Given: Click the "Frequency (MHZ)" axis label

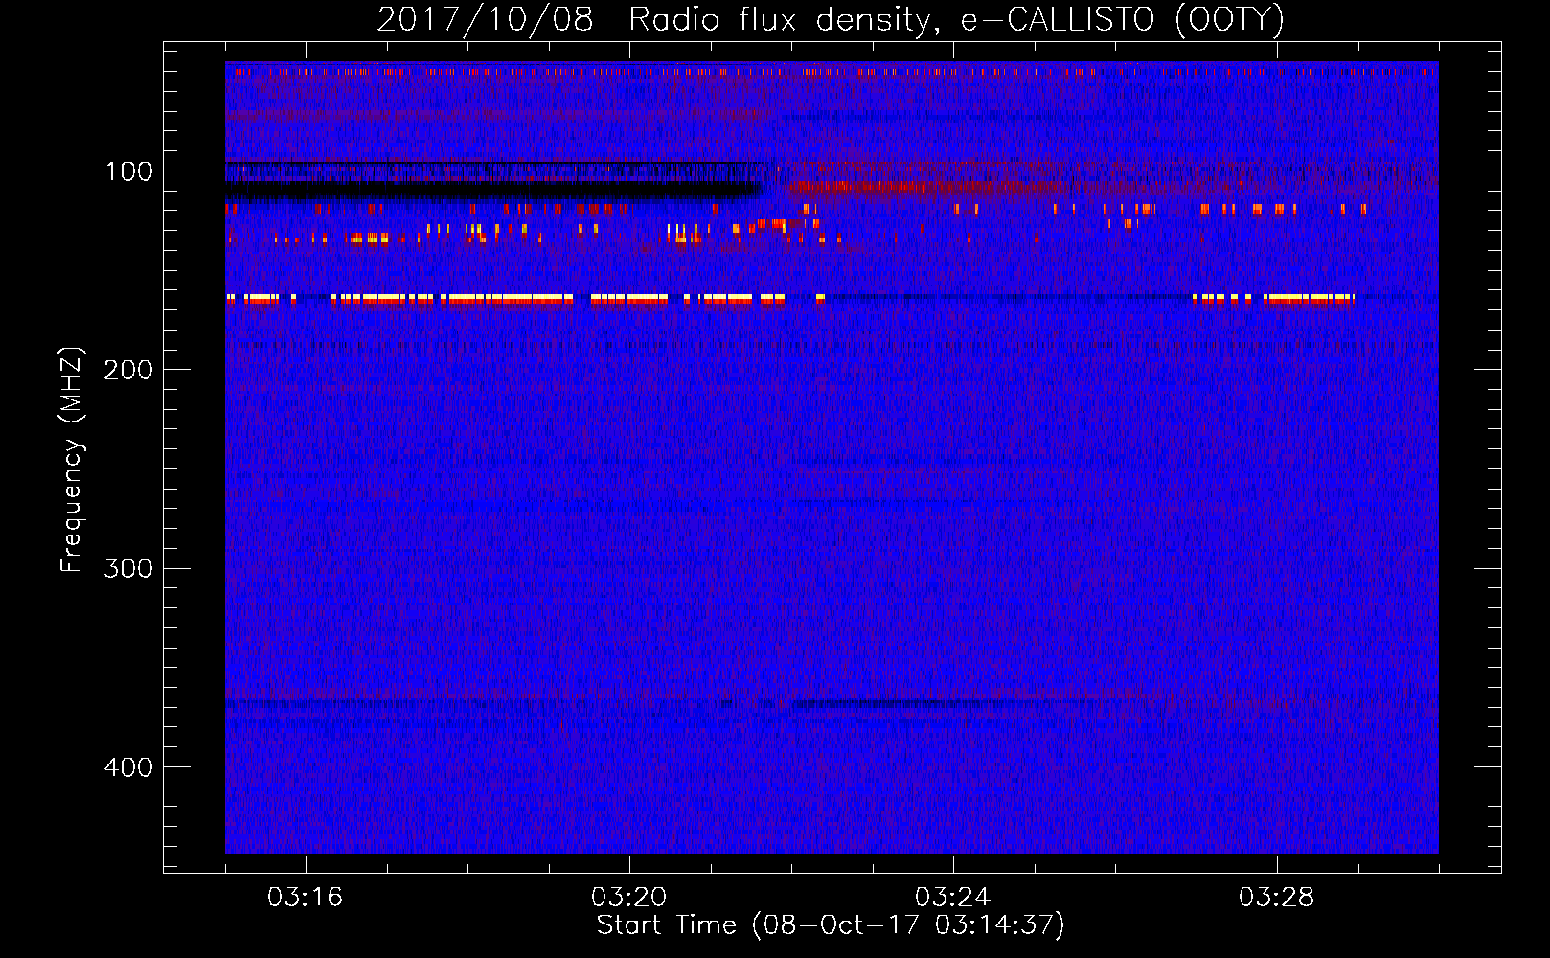Looking at the screenshot, I should [x=71, y=460].
